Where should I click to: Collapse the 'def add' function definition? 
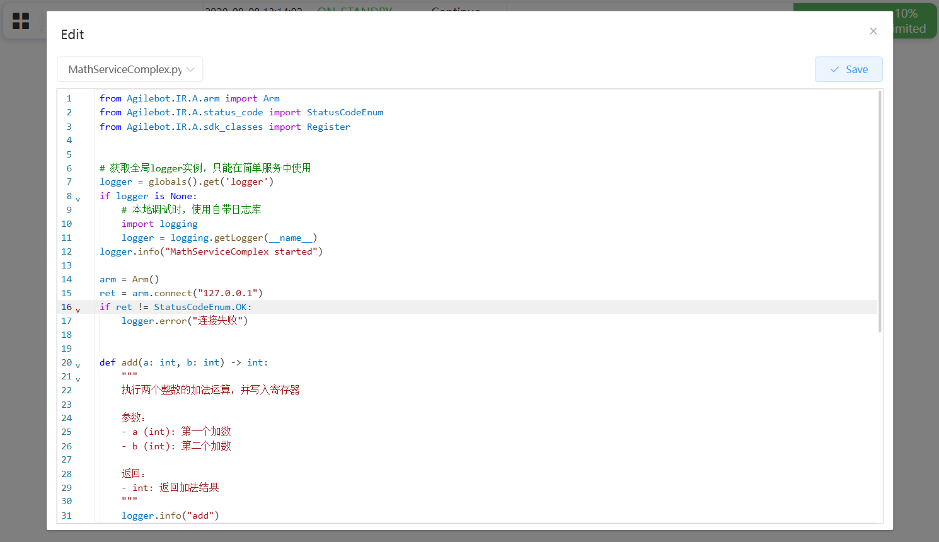[x=78, y=366]
